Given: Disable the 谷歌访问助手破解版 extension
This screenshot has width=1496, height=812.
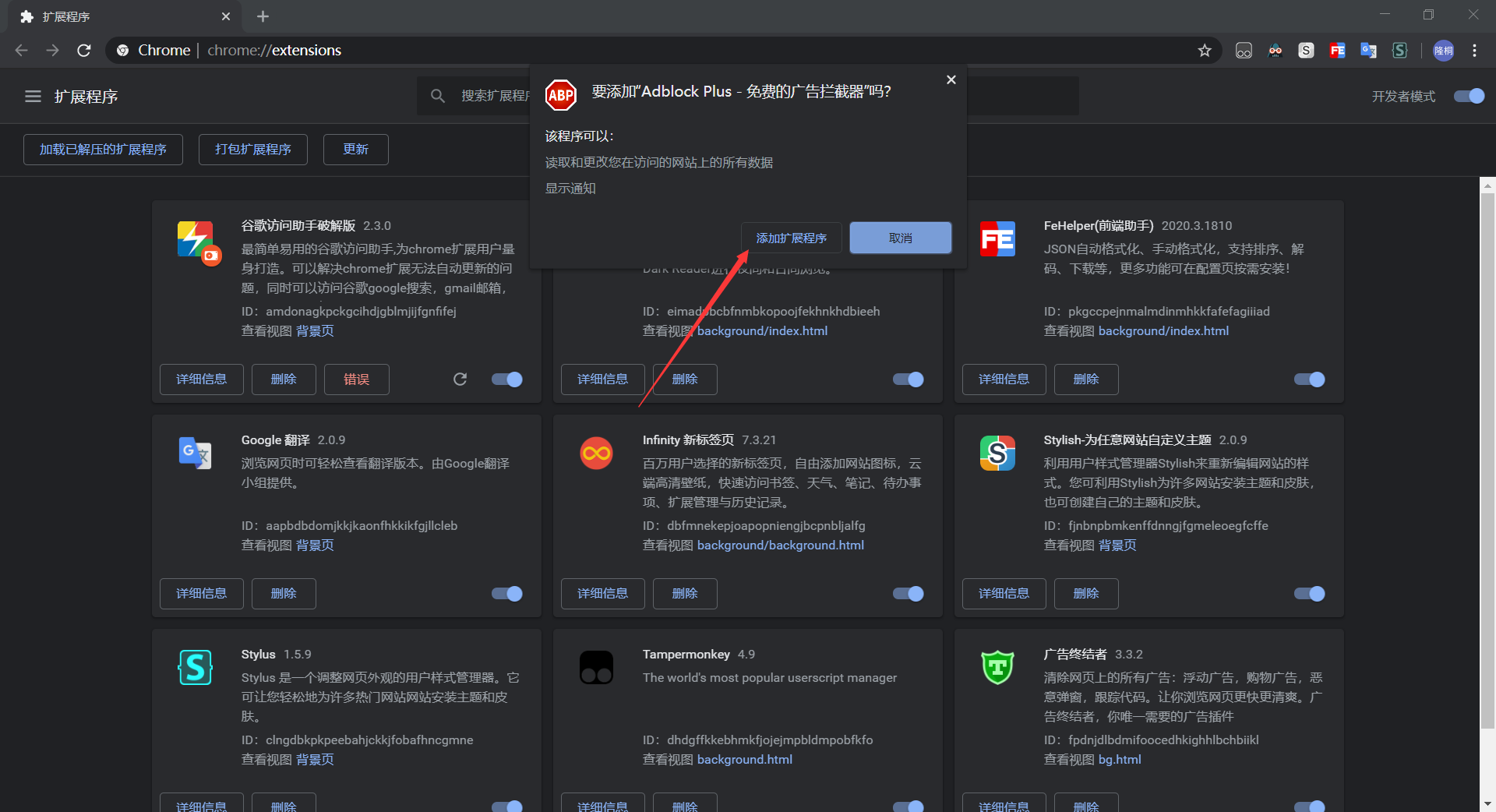Looking at the screenshot, I should 507,380.
